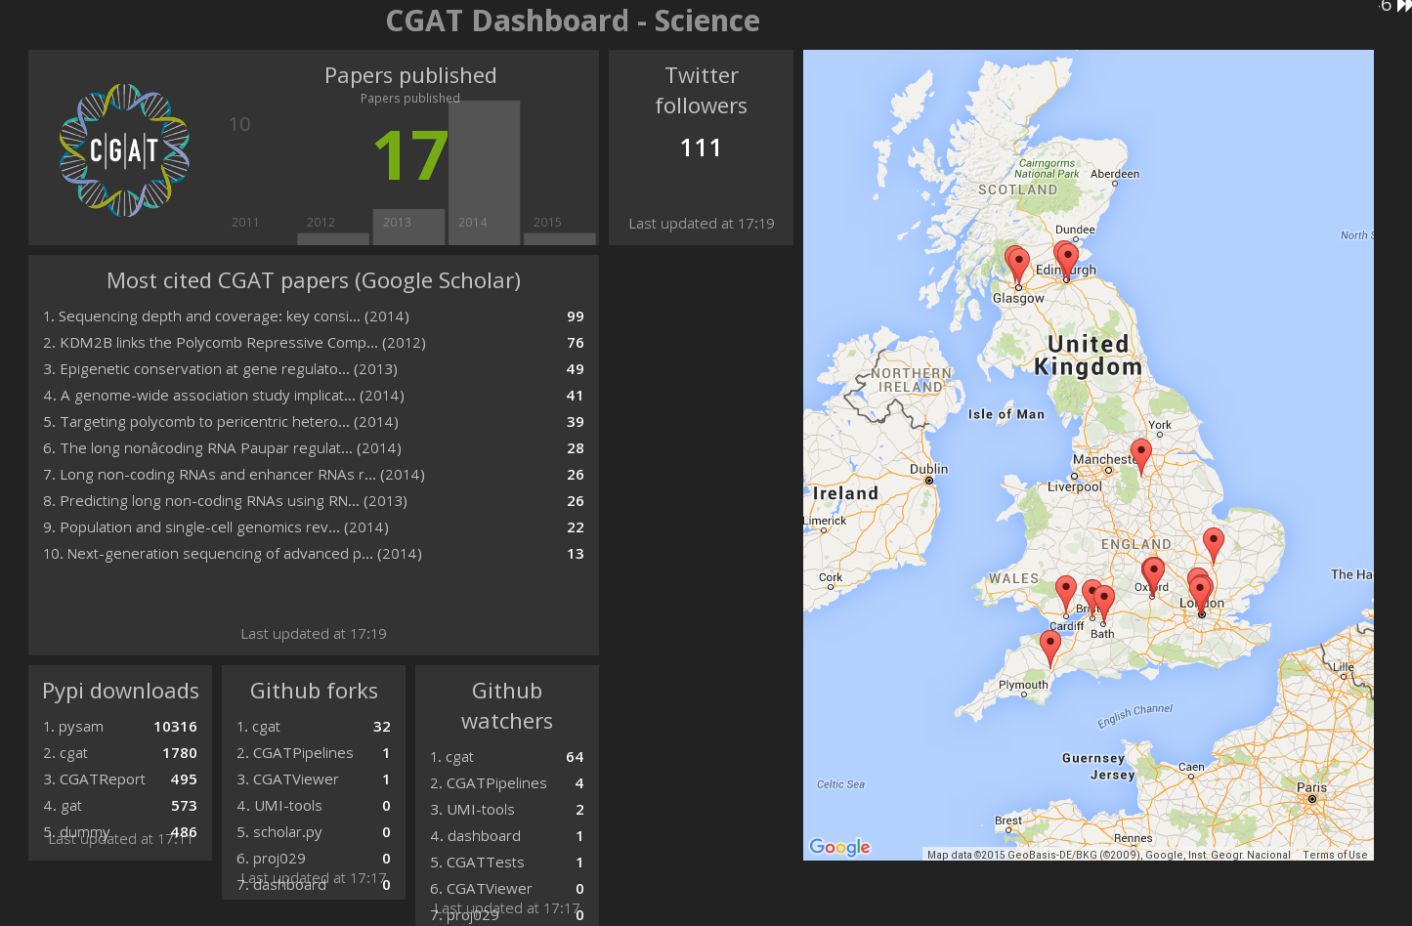This screenshot has height=926, width=1412.
Task: Select proj029 row in Github forks
Action: coord(314,859)
